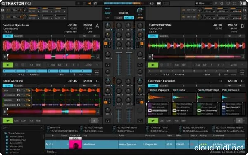Start playback on Remix Deck D
This screenshot has width=248, height=155.
[153, 121]
